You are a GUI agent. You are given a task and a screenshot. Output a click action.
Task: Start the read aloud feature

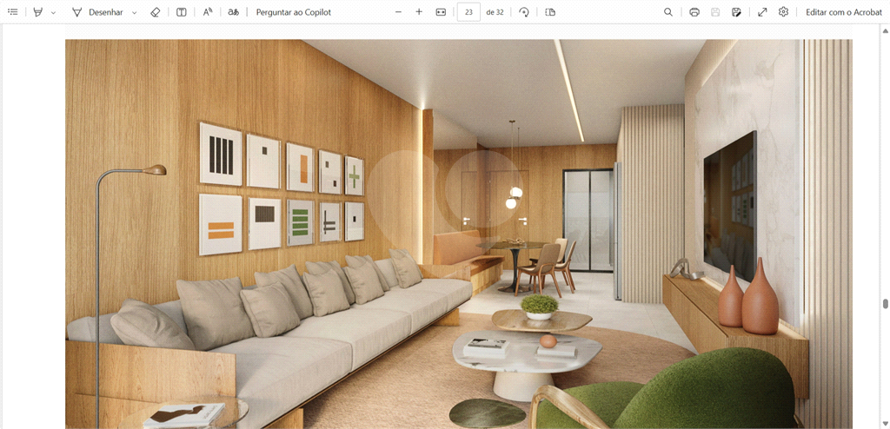[x=208, y=12]
